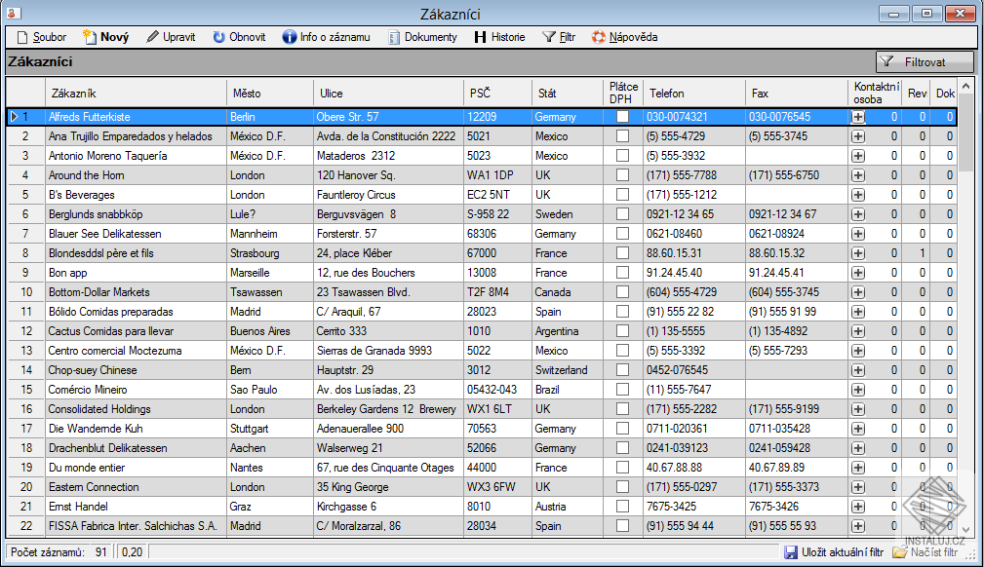984x567 pixels.
Task: Open Info o záznamu info icon
Action: 290,37
